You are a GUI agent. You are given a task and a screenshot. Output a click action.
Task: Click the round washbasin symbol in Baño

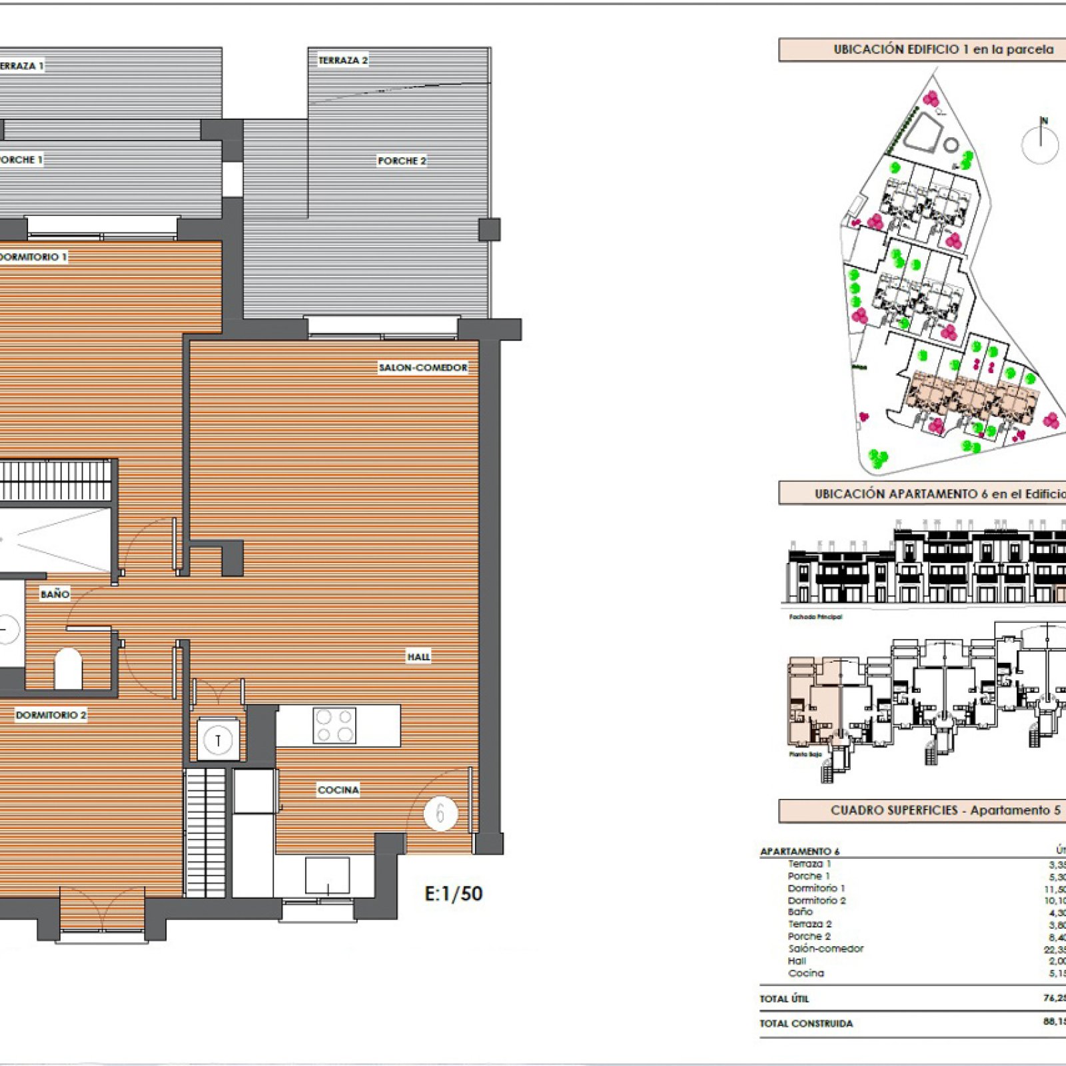(7, 629)
